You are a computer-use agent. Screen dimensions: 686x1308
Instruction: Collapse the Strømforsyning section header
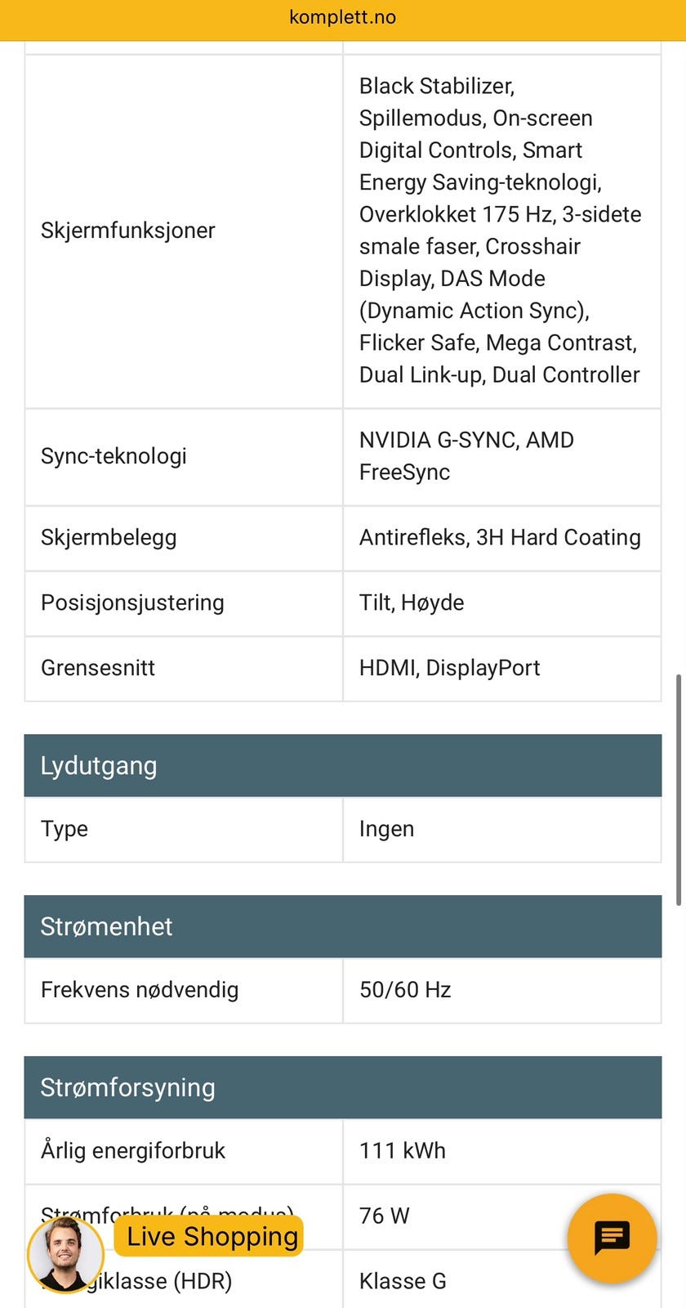[343, 1087]
